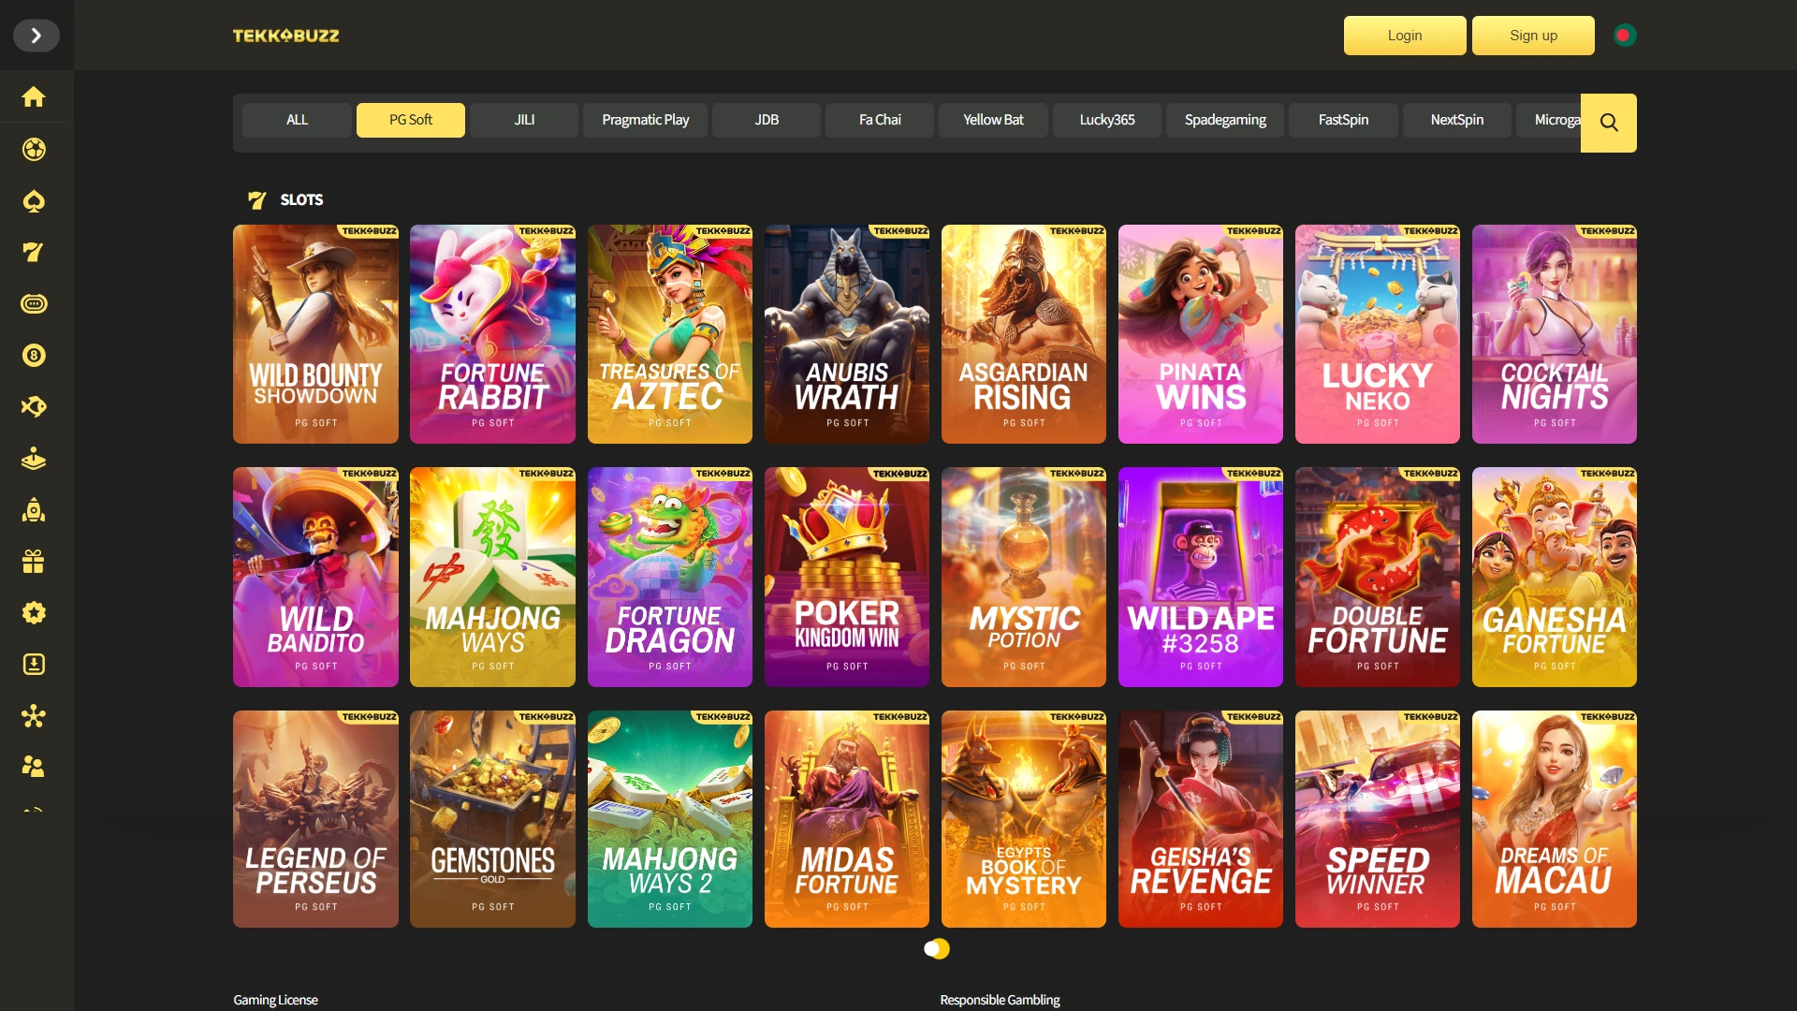
Task: Open Dreams of Macau game
Action: point(1555,819)
